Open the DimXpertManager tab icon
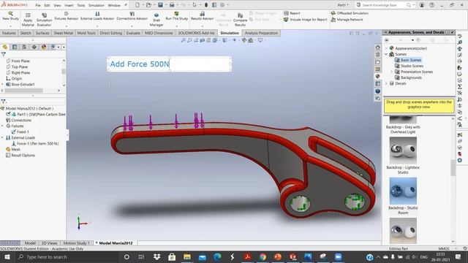 [x=34, y=47]
